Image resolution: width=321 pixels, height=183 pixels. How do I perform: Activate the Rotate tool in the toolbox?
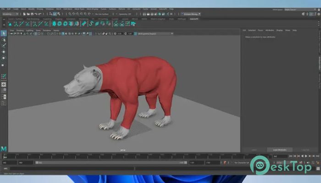[x=4, y=58]
